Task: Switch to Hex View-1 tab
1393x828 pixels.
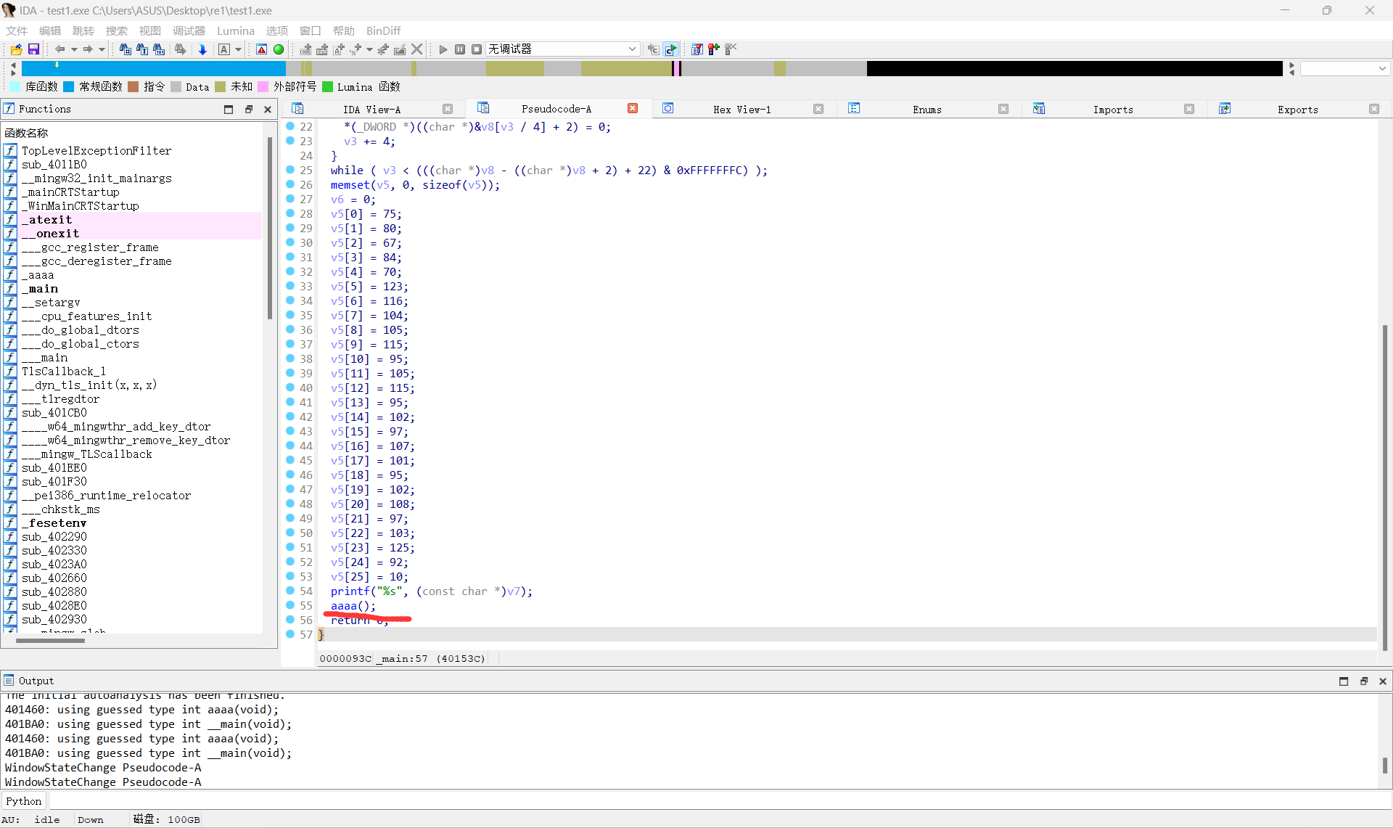Action: [x=741, y=110]
